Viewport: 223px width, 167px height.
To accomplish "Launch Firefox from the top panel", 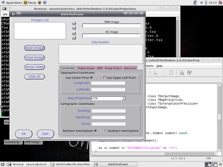I will point(39,3).
